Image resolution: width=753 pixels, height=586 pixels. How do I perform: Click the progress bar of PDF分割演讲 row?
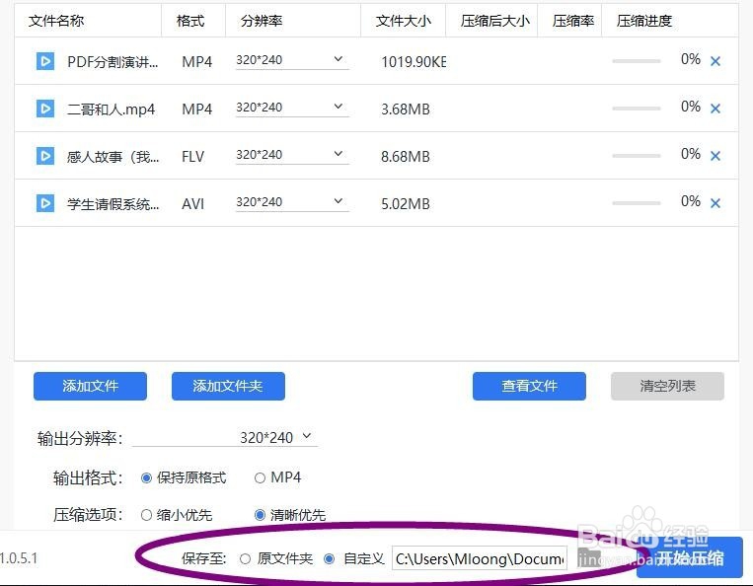coord(637,61)
